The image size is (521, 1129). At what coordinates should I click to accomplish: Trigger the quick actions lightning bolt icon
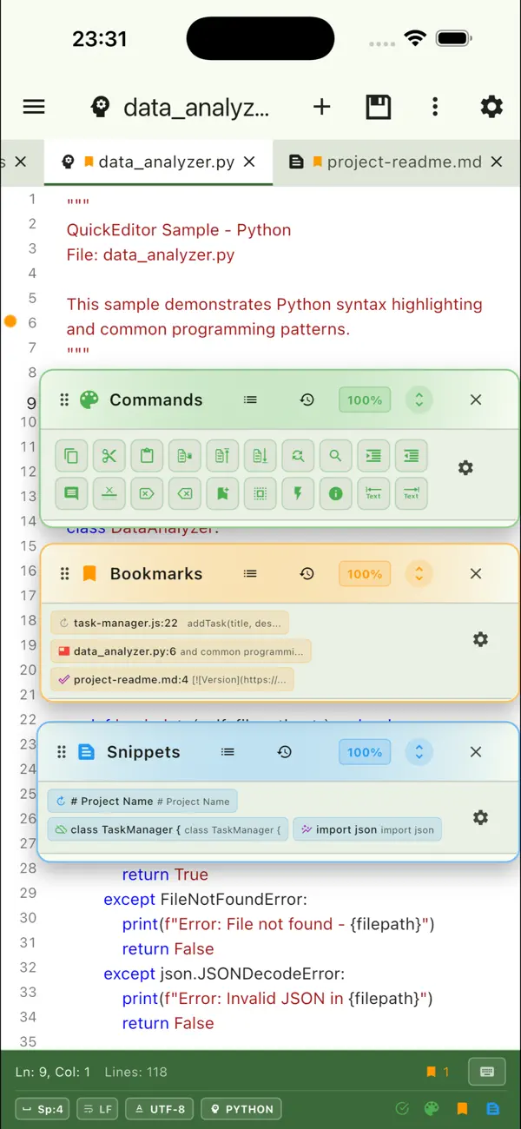[x=297, y=493]
